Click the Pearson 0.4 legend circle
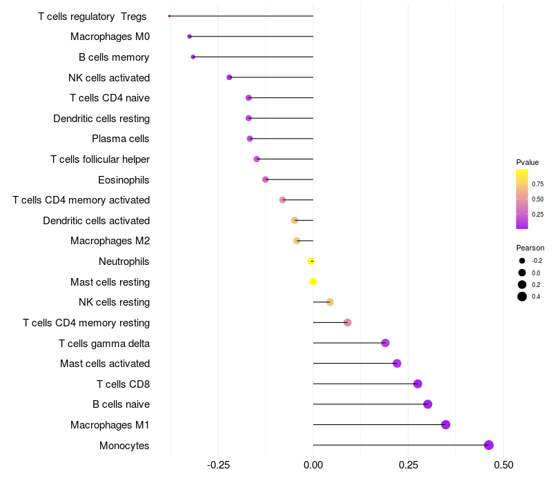The width and height of the screenshot is (552, 483). tap(522, 297)
